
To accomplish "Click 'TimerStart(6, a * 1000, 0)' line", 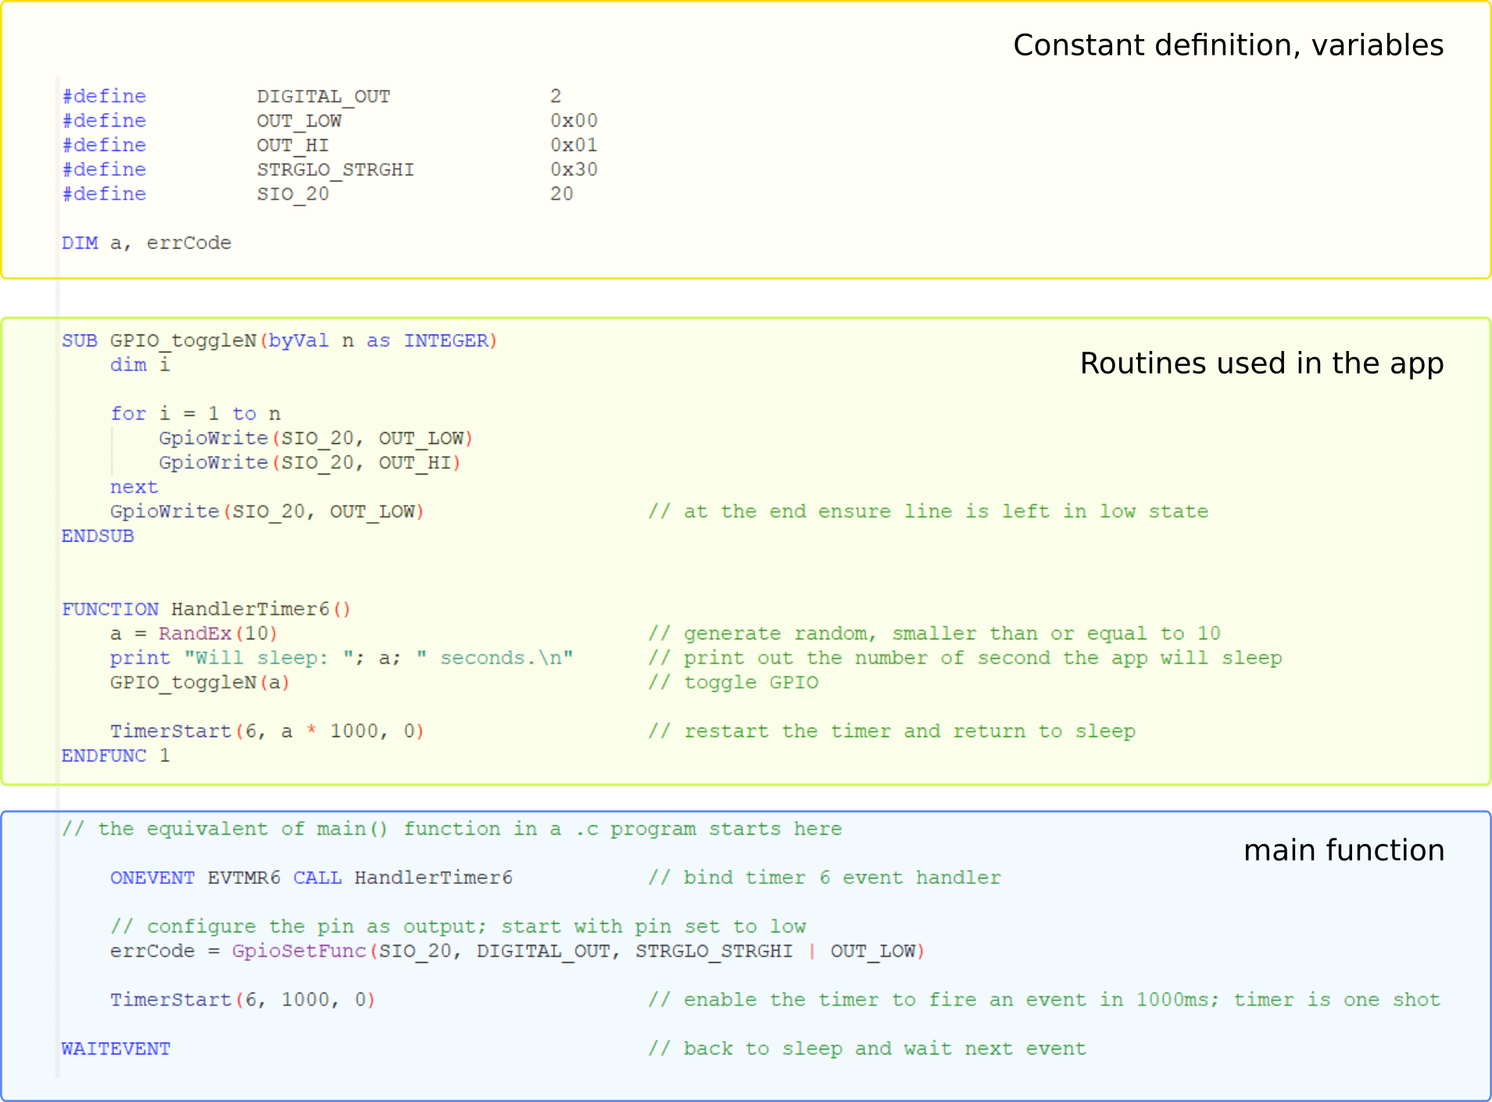I will [x=267, y=731].
